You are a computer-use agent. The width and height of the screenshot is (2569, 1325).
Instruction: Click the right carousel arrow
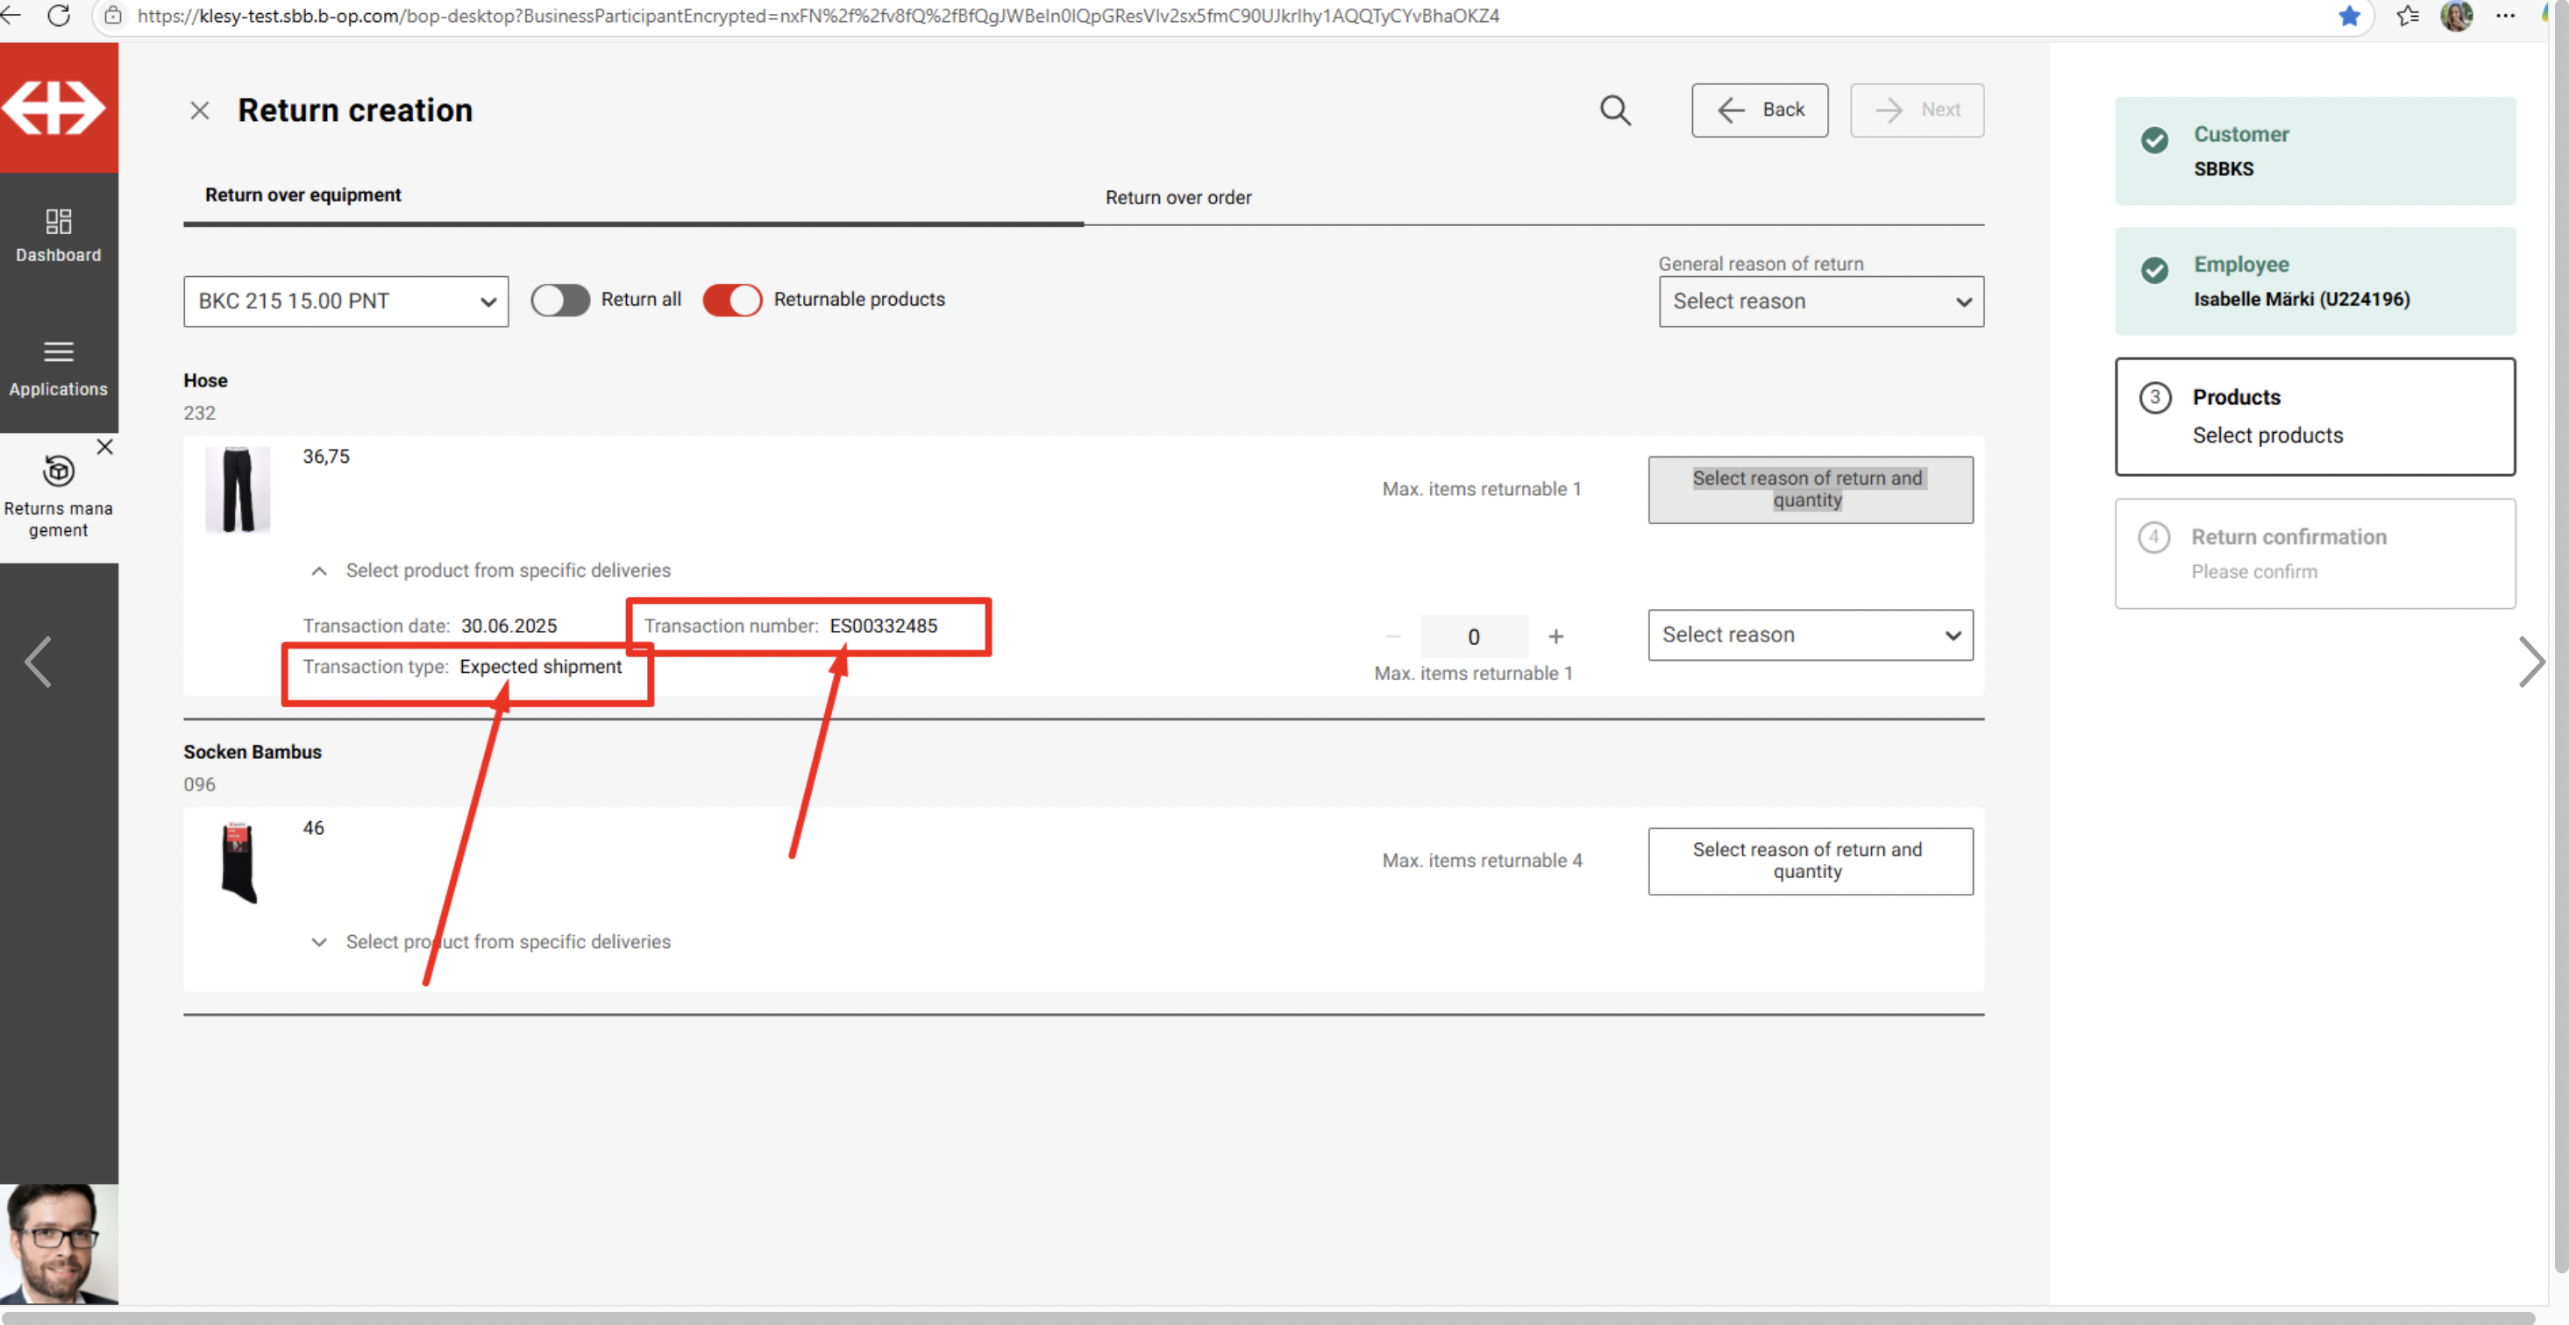pos(2530,662)
